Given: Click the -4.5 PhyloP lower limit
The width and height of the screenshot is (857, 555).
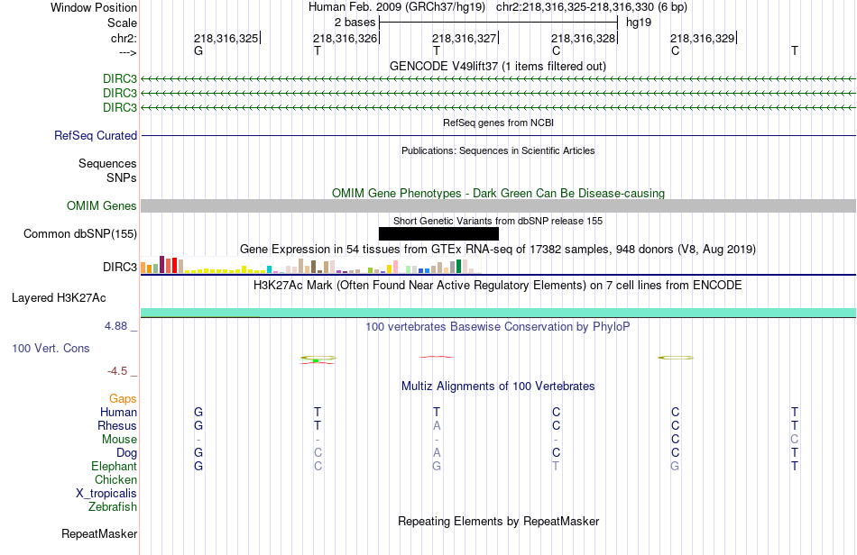Looking at the screenshot, I should 117,371.
